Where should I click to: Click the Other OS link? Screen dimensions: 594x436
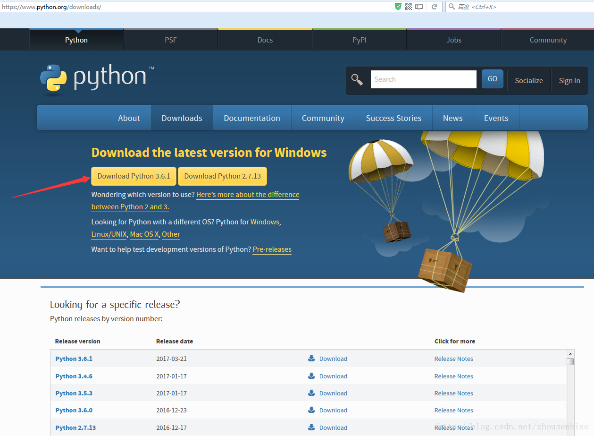coord(171,234)
